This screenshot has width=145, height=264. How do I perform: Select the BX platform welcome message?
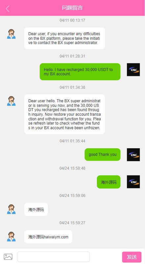tap(65, 38)
